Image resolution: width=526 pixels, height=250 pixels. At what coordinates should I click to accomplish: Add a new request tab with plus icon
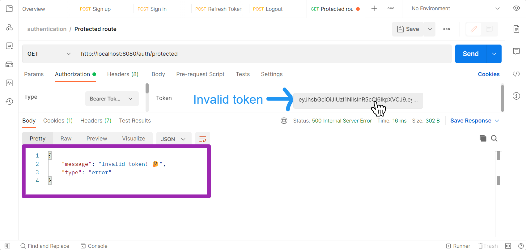coord(374,8)
